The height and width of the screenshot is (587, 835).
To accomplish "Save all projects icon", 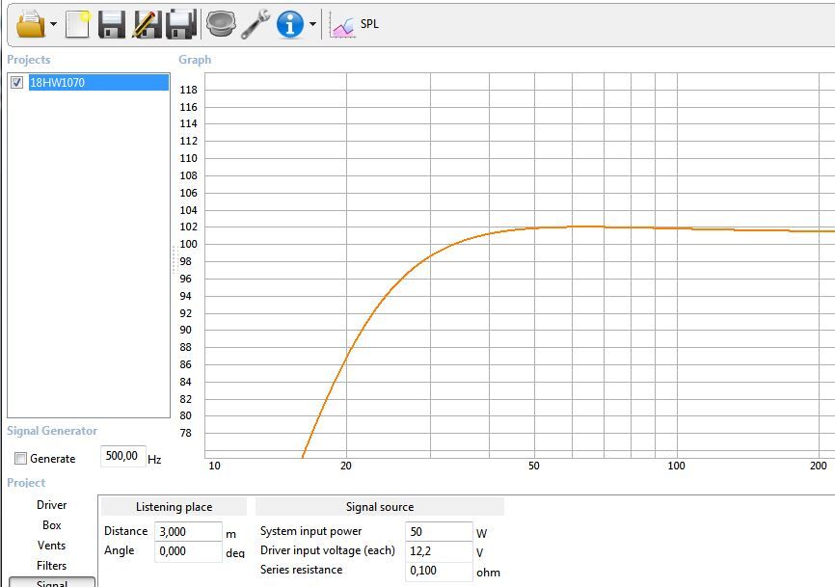I will click(x=181, y=24).
